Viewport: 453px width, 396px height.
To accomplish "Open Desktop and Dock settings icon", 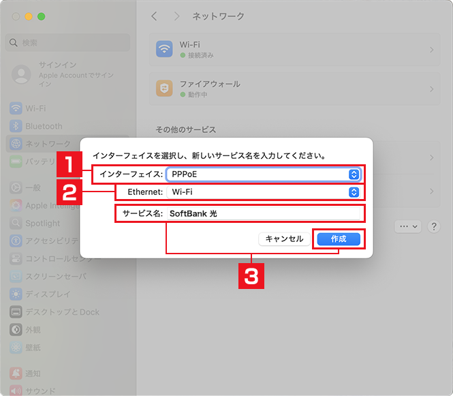I will point(16,312).
